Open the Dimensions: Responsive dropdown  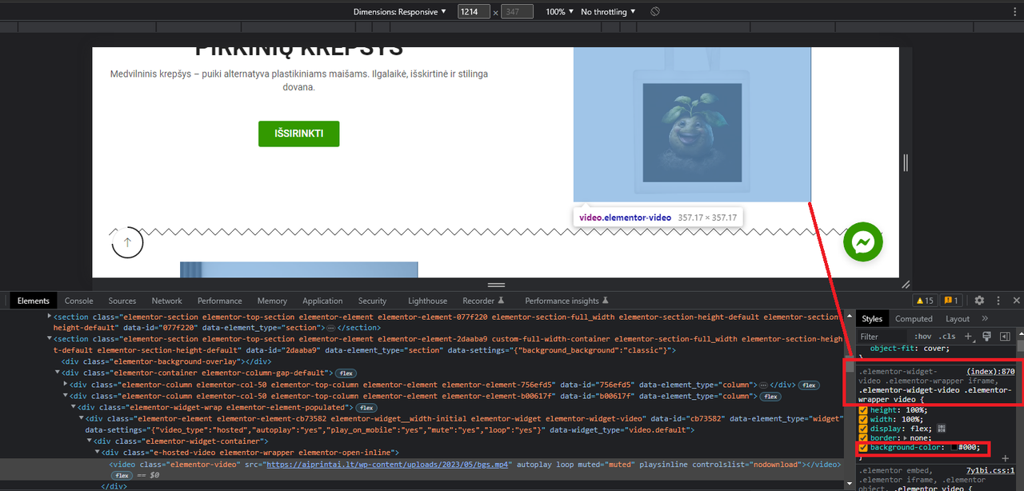tap(400, 12)
